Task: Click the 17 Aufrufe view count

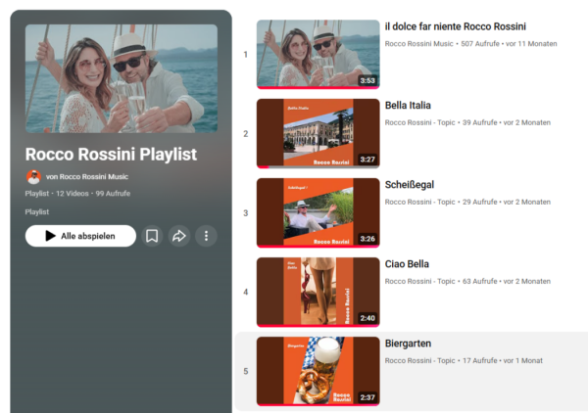Action: coord(479,361)
